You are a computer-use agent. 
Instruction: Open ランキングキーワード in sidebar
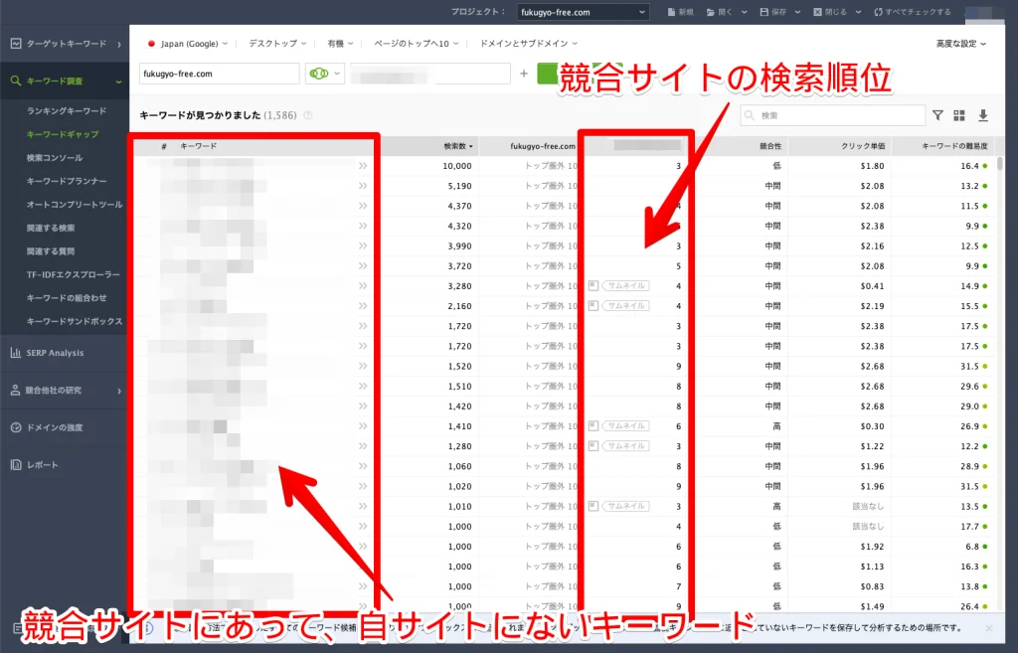tap(67, 111)
